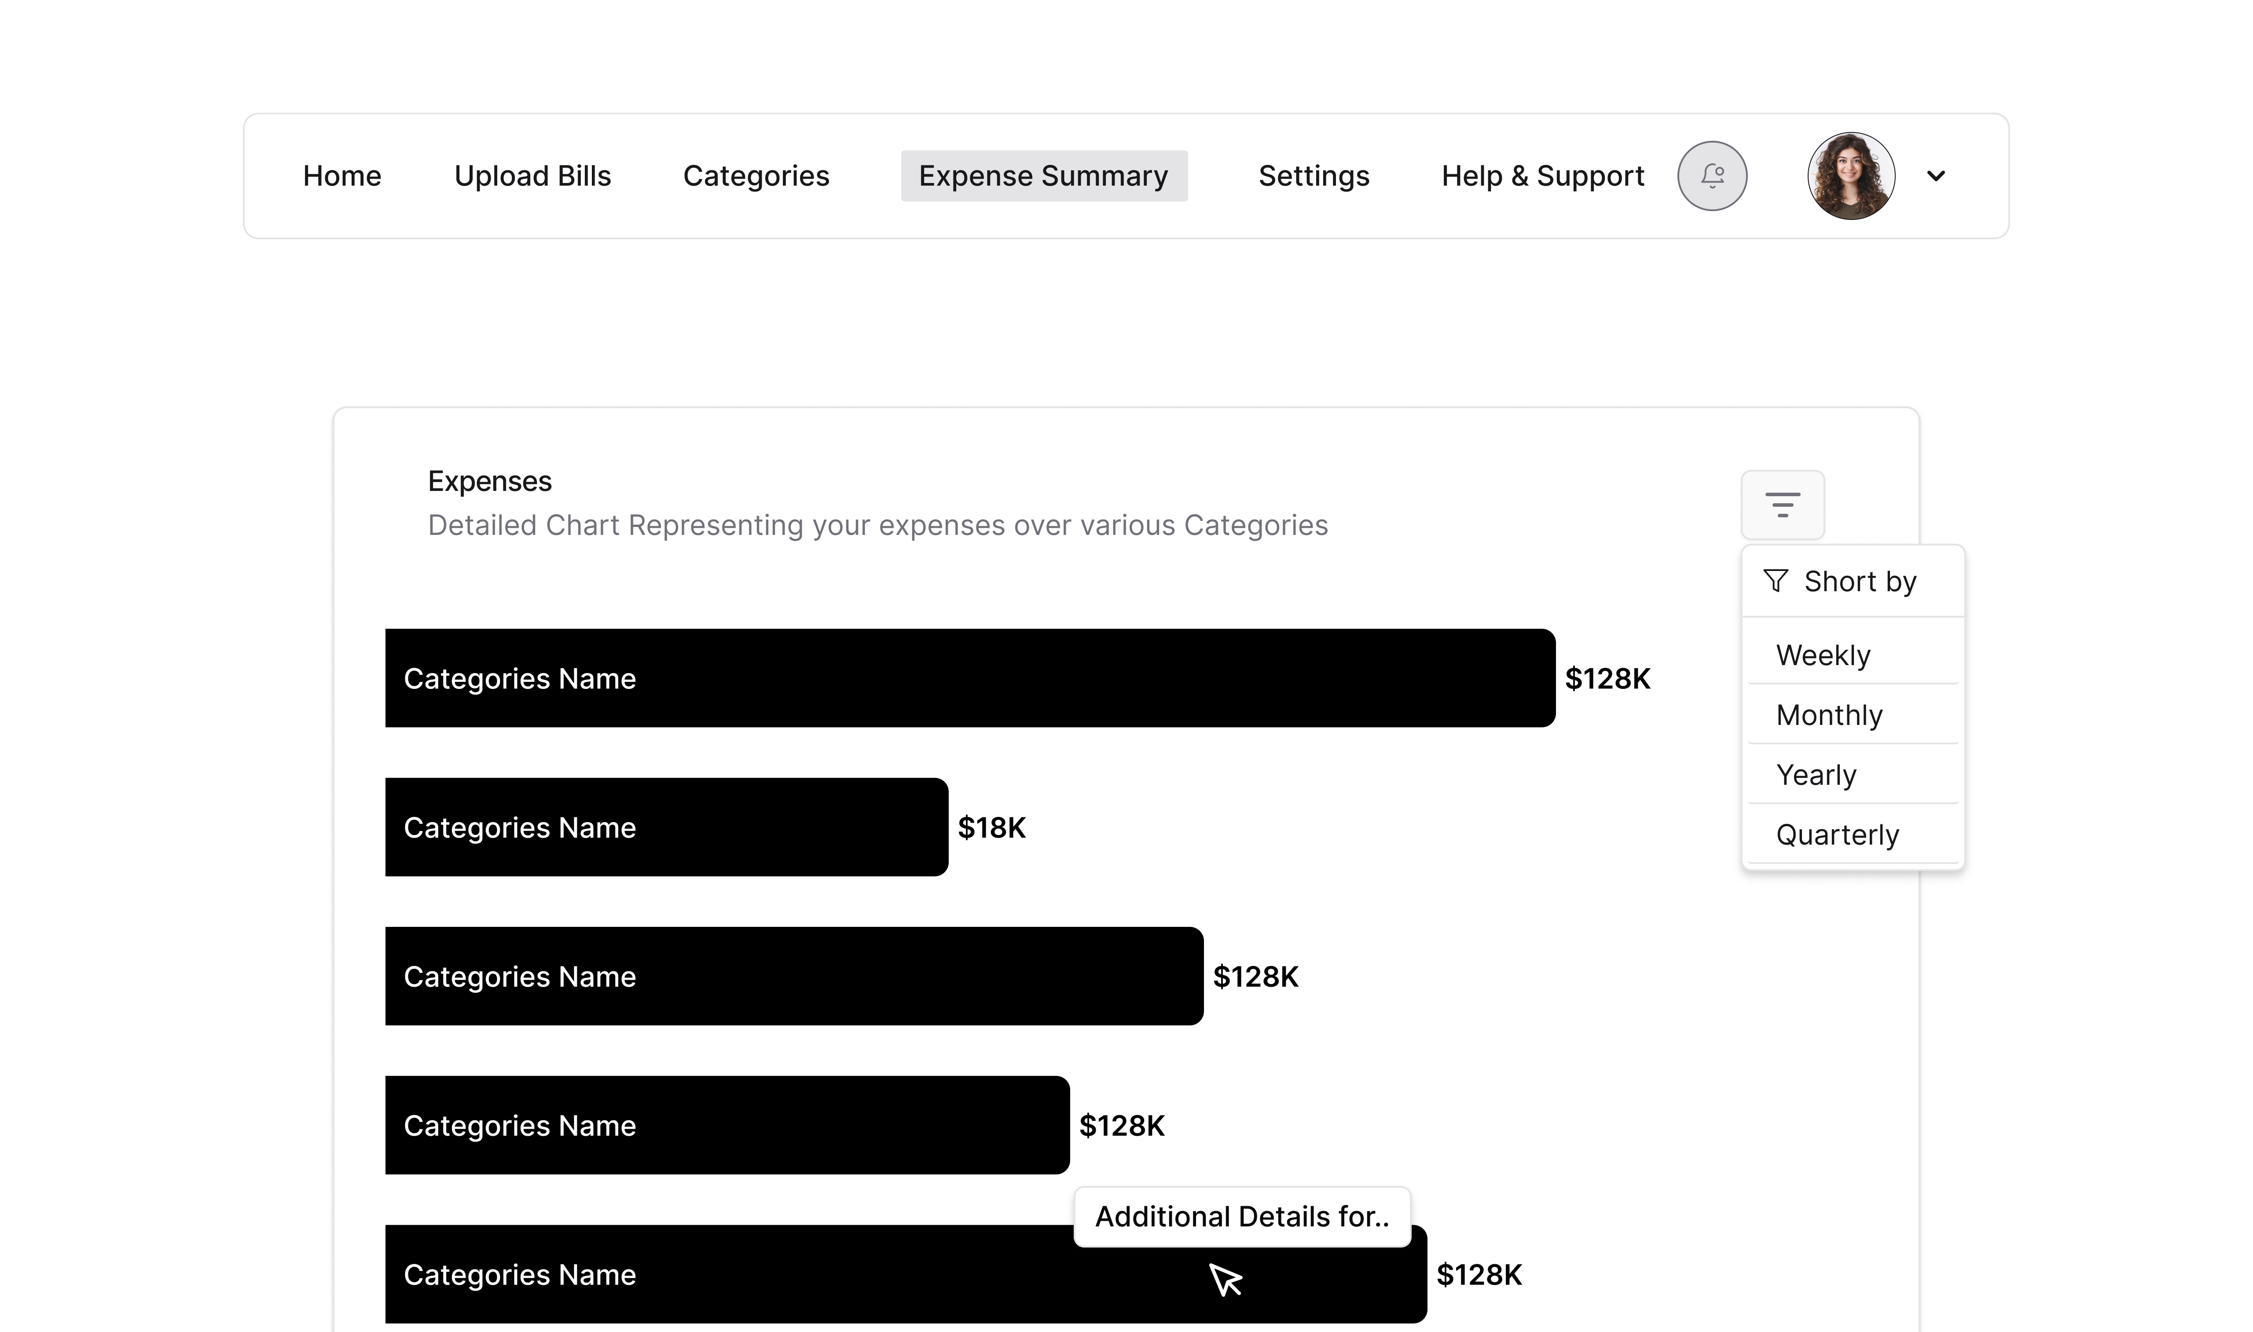
Task: Select Weekly from the sort menu
Action: pos(1822,655)
